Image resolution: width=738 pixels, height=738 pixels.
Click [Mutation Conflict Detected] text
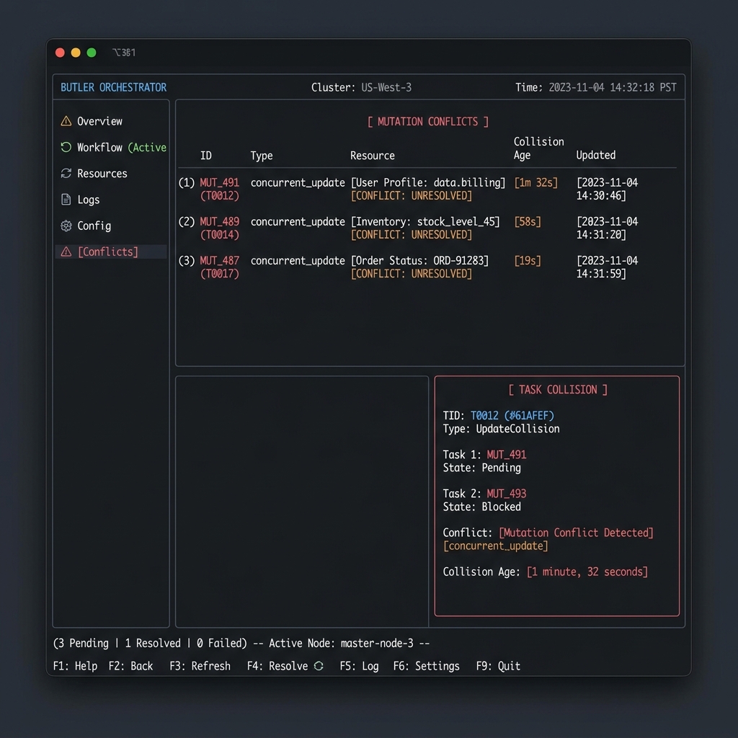tap(576, 533)
